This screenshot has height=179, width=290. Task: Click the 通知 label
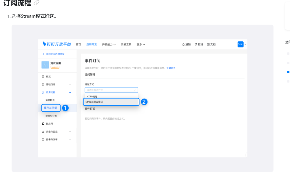click(188, 44)
